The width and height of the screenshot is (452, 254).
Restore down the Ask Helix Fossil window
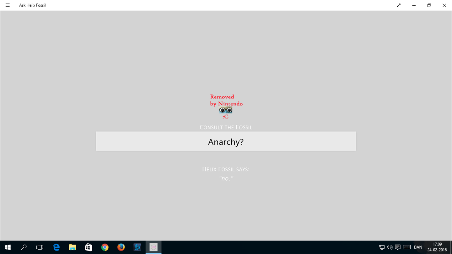pos(429,5)
